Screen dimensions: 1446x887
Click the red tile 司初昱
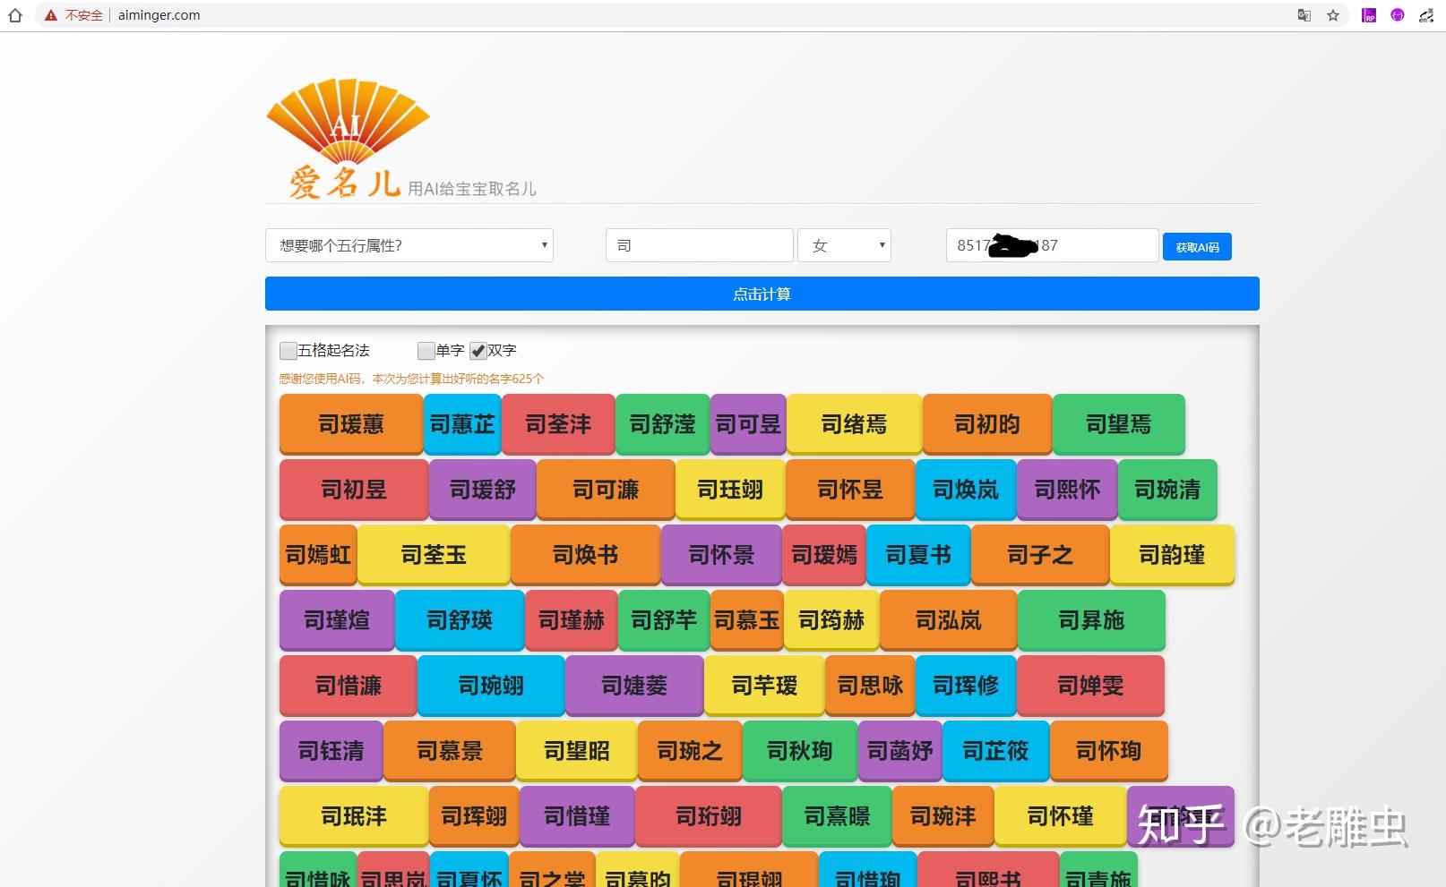354,490
